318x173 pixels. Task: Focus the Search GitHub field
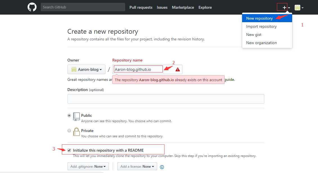[x=83, y=7]
